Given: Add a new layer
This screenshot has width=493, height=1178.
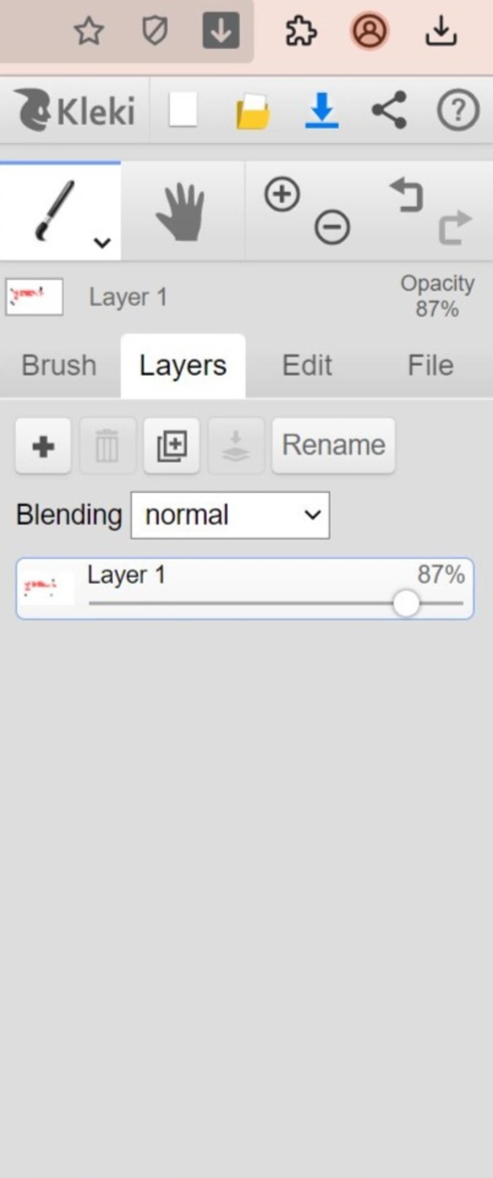Looking at the screenshot, I should click(x=43, y=446).
